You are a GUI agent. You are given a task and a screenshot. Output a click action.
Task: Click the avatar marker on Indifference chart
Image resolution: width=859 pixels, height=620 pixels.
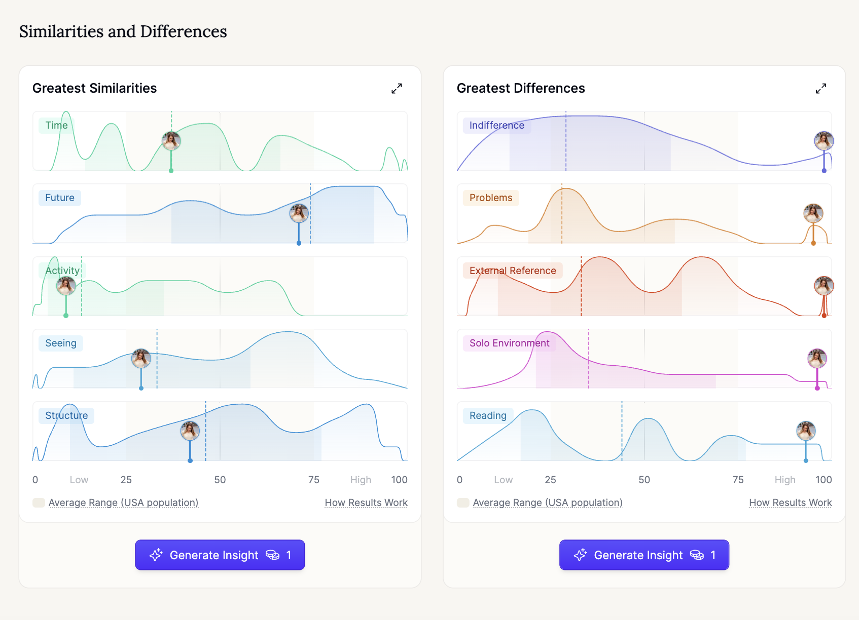(x=824, y=141)
